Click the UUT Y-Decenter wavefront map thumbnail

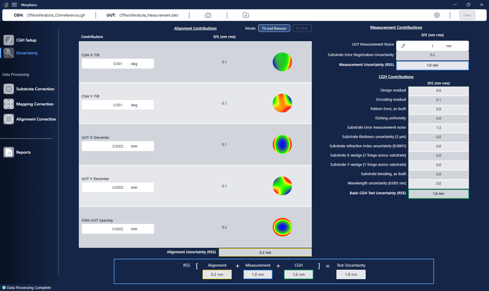pyautogui.click(x=282, y=186)
